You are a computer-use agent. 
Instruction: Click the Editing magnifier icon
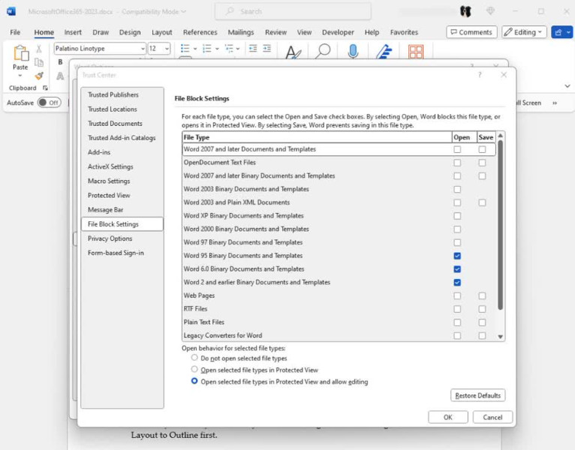(323, 51)
